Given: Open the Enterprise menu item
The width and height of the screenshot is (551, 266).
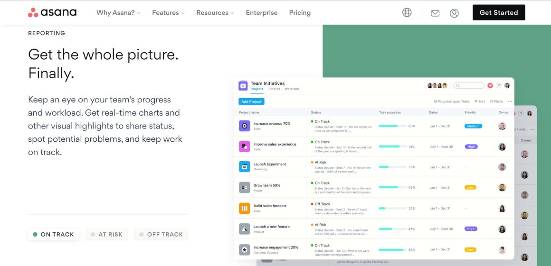Looking at the screenshot, I should [x=262, y=13].
